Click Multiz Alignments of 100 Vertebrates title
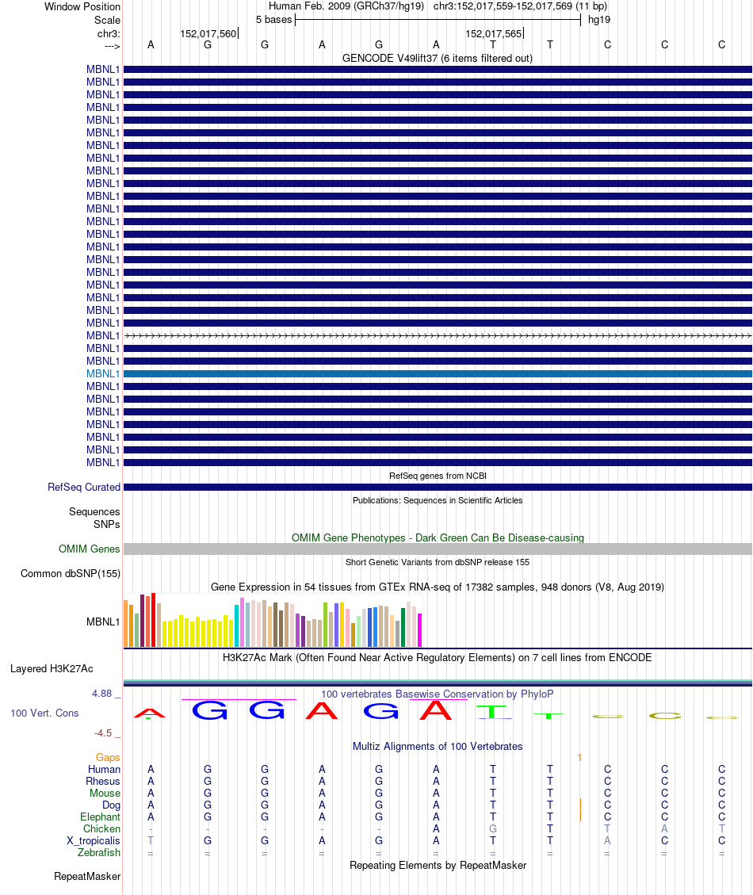 438,746
